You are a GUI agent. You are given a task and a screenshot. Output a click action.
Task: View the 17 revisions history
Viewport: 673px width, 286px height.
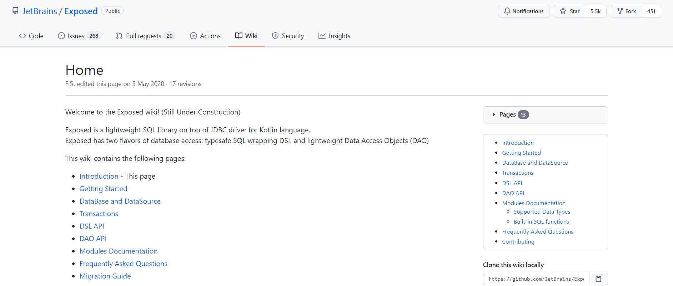[185, 84]
